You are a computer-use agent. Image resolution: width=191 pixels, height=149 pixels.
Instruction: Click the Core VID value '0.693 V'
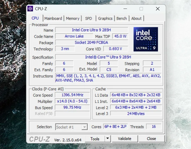(x=116, y=49)
